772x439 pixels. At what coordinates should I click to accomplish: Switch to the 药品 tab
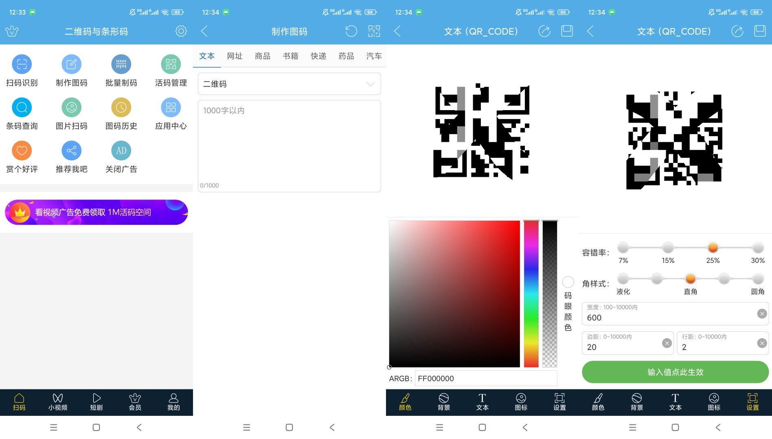[346, 56]
